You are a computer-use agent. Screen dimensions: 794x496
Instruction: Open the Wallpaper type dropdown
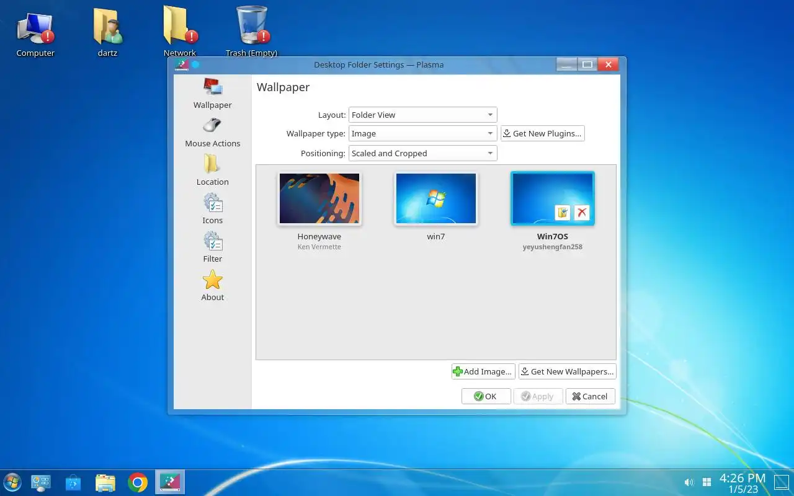click(x=422, y=133)
